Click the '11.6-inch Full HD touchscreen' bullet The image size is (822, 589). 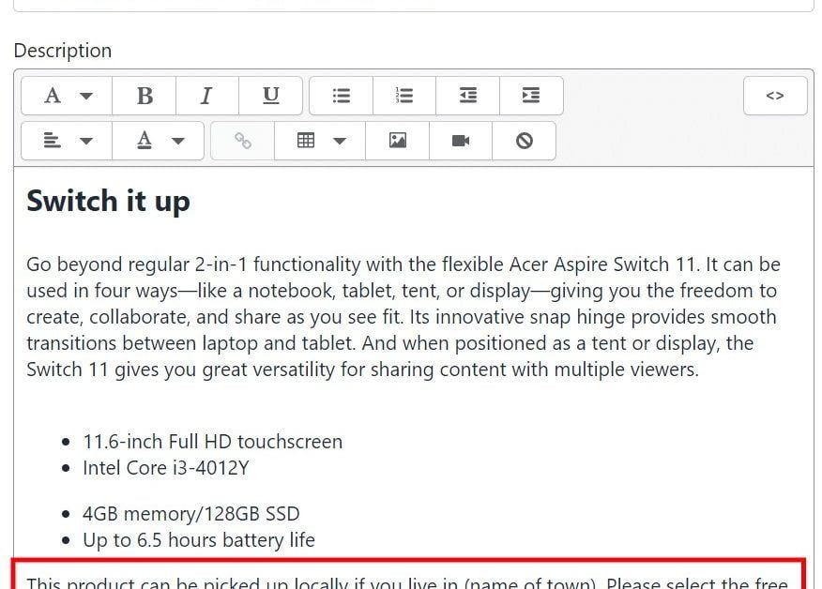[212, 441]
